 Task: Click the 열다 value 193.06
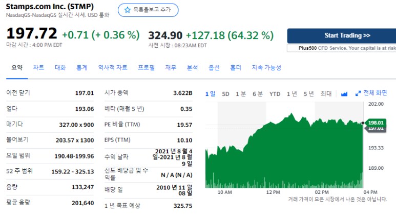point(85,109)
